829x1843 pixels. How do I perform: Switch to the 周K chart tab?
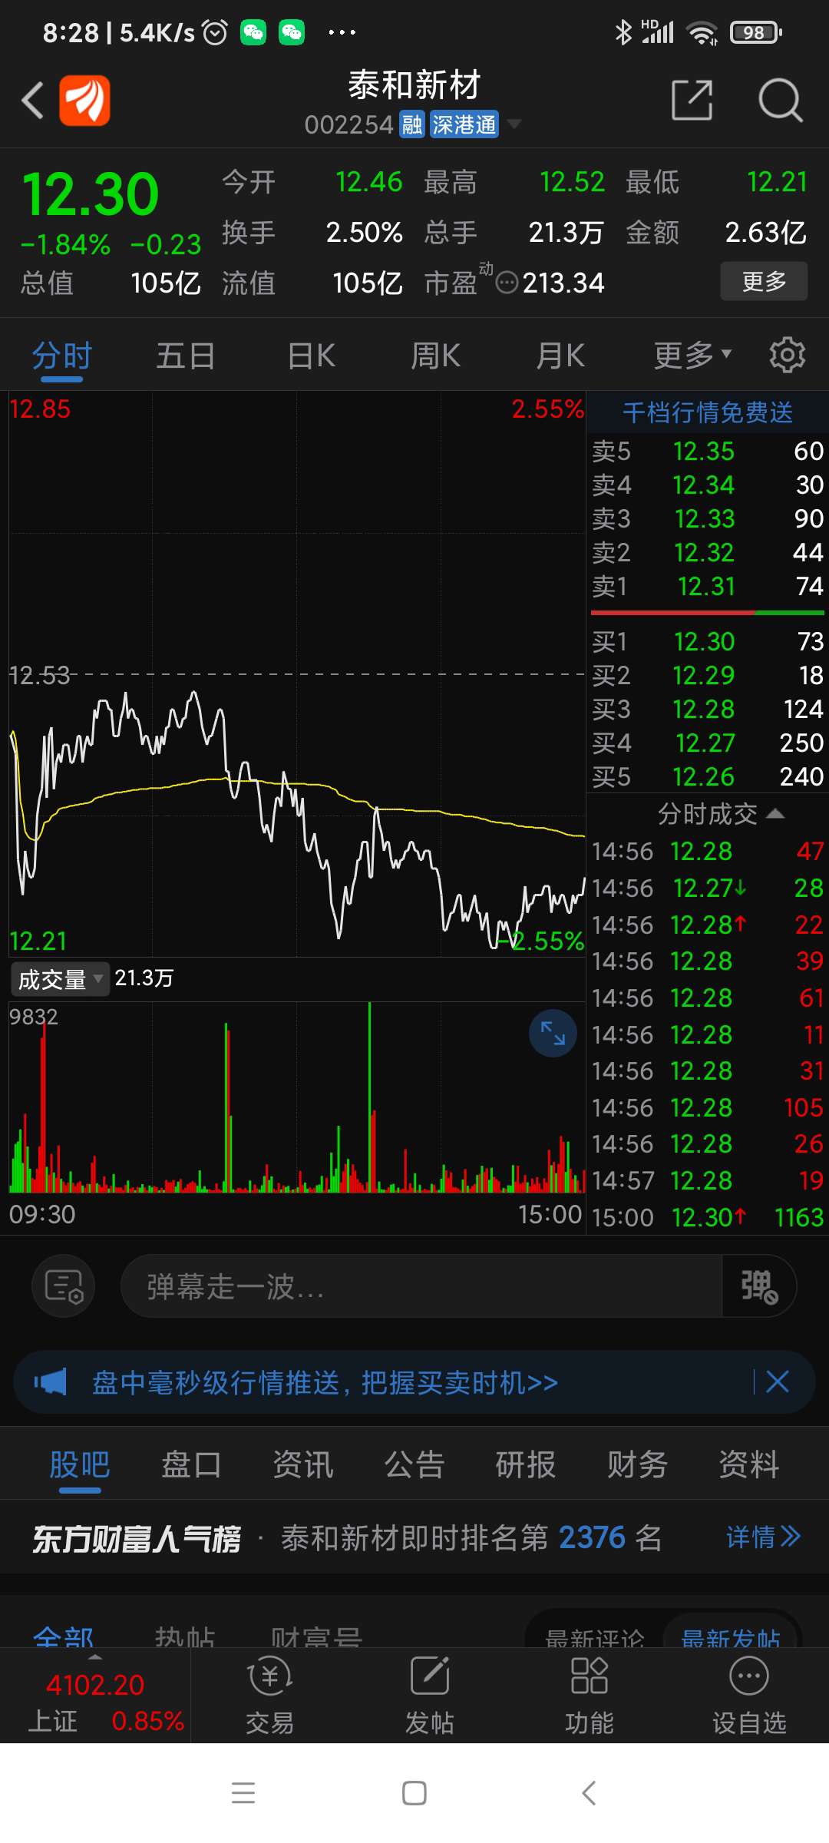click(x=435, y=356)
